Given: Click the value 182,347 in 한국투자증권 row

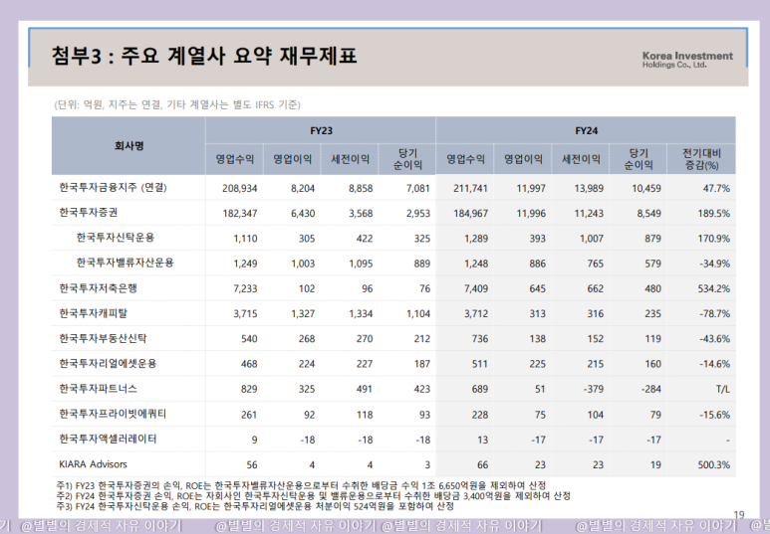Looking at the screenshot, I should [240, 214].
